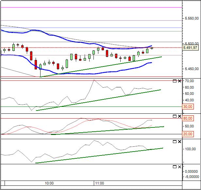Close the bottom panel with the 0,00000 scale
201x190 pixels.
[x=179, y=167]
